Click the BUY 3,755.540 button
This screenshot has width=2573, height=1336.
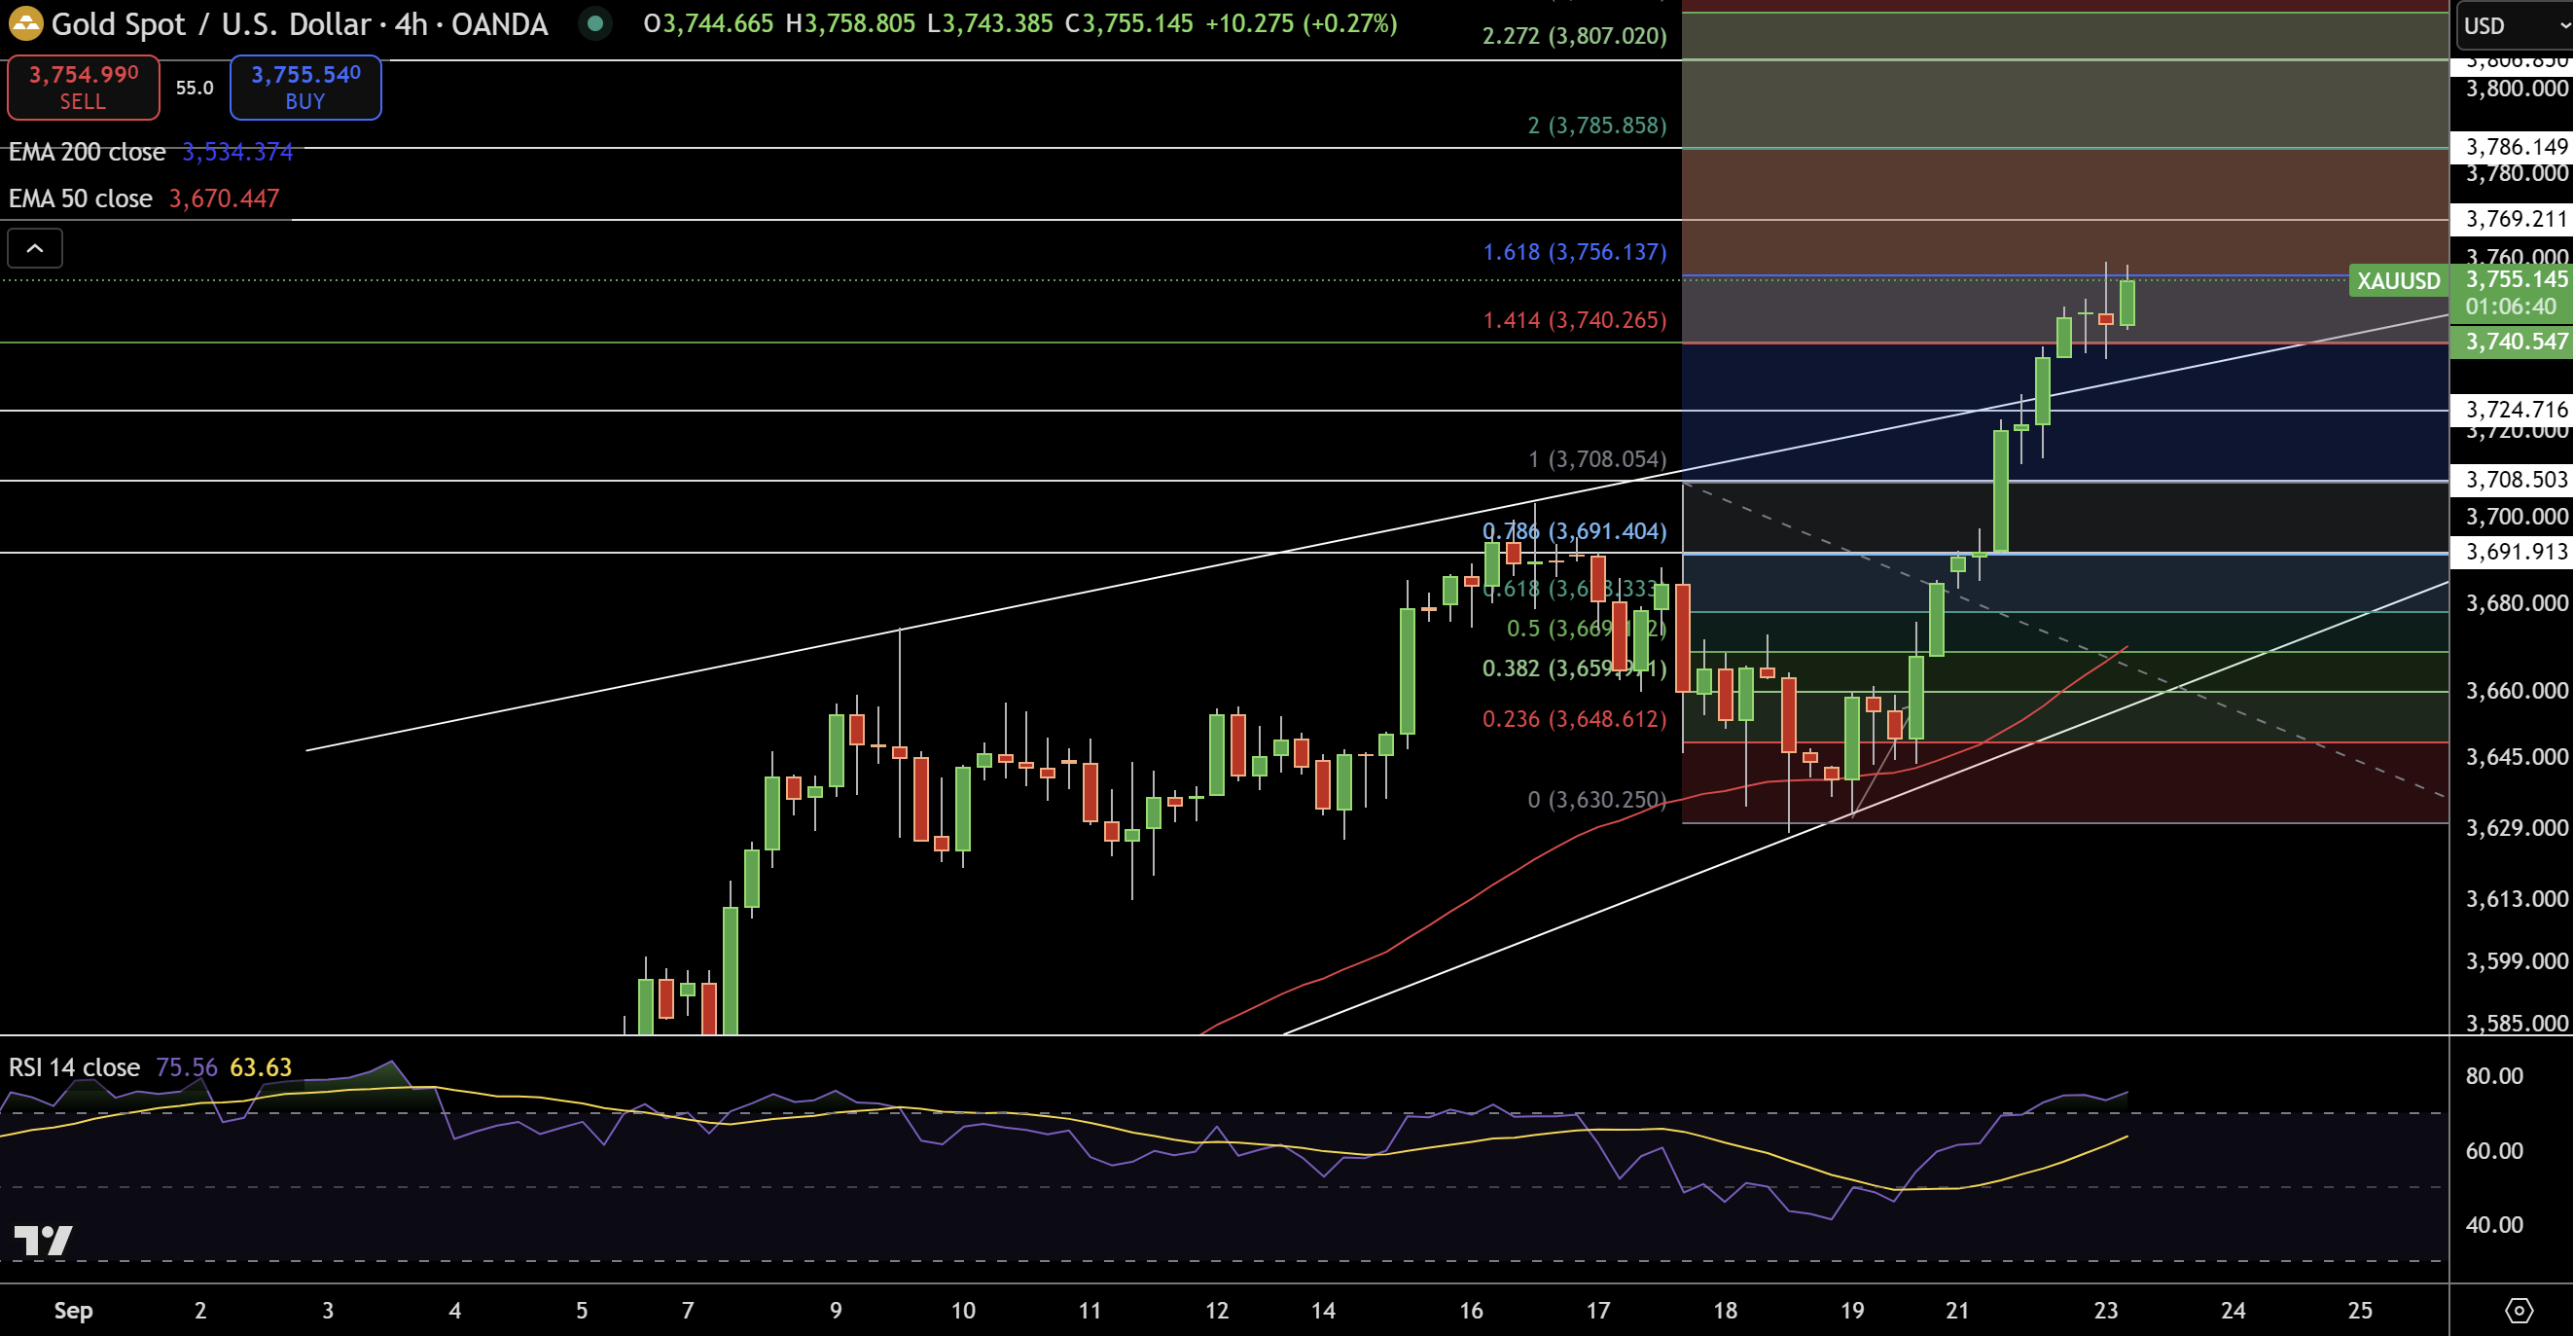(x=305, y=87)
